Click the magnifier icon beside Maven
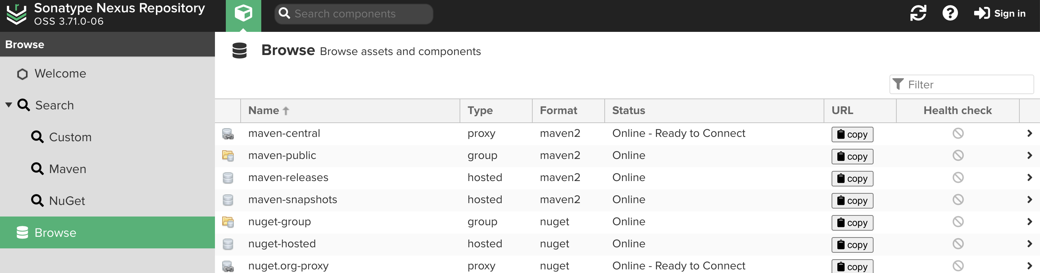This screenshot has width=1040, height=273. coord(37,169)
